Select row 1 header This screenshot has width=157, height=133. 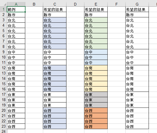point(3,9)
